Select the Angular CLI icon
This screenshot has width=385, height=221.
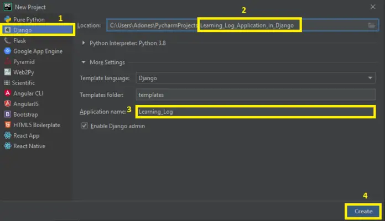tap(8, 93)
